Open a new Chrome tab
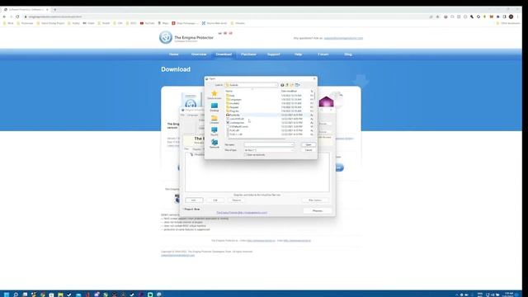528x297 pixels. [x=55, y=9]
